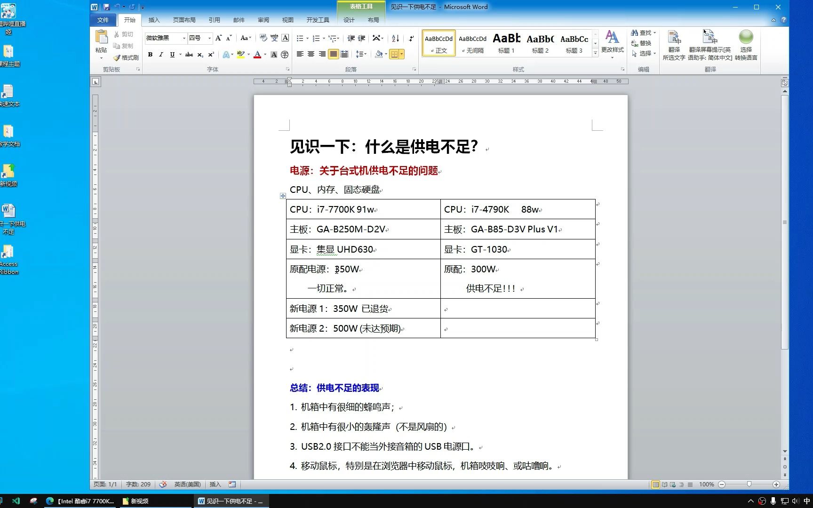This screenshot has height=508, width=813.
Task: Click zoom in plus button
Action: tap(776, 484)
